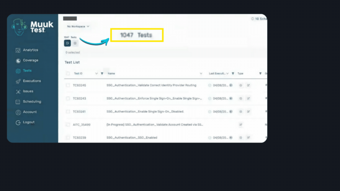Click test ID TC83243
Screen dimensions: 340x191
click(x=79, y=98)
